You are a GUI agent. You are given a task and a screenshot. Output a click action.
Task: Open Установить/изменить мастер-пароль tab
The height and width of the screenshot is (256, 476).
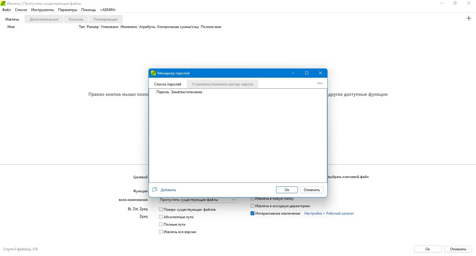223,84
